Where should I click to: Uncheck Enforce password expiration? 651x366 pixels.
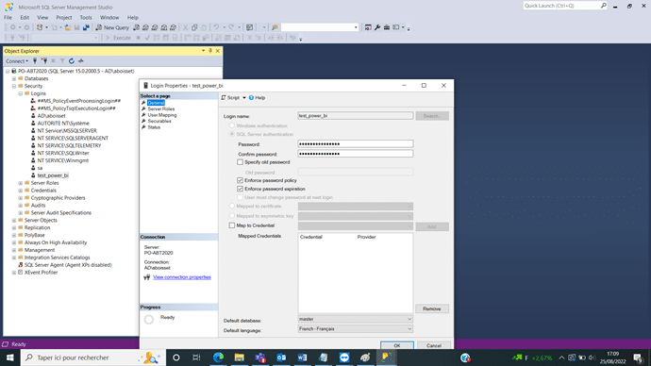[240, 189]
